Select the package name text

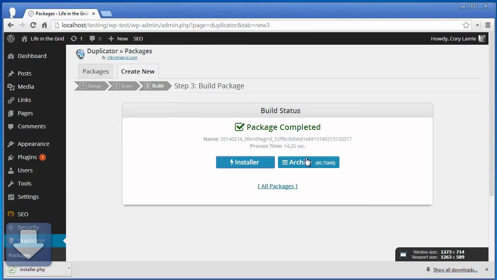click(x=286, y=139)
